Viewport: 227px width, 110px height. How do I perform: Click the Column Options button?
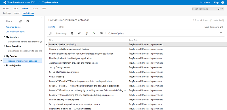pyautogui.click(x=116, y=33)
